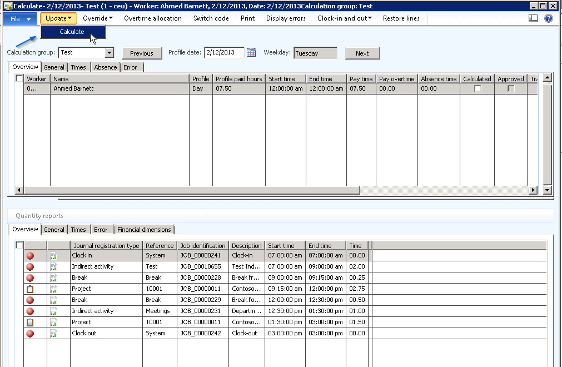Image resolution: width=562 pixels, height=367 pixels.
Task: Toggle select-all checkbox in registrations grid header
Action: (x=19, y=245)
